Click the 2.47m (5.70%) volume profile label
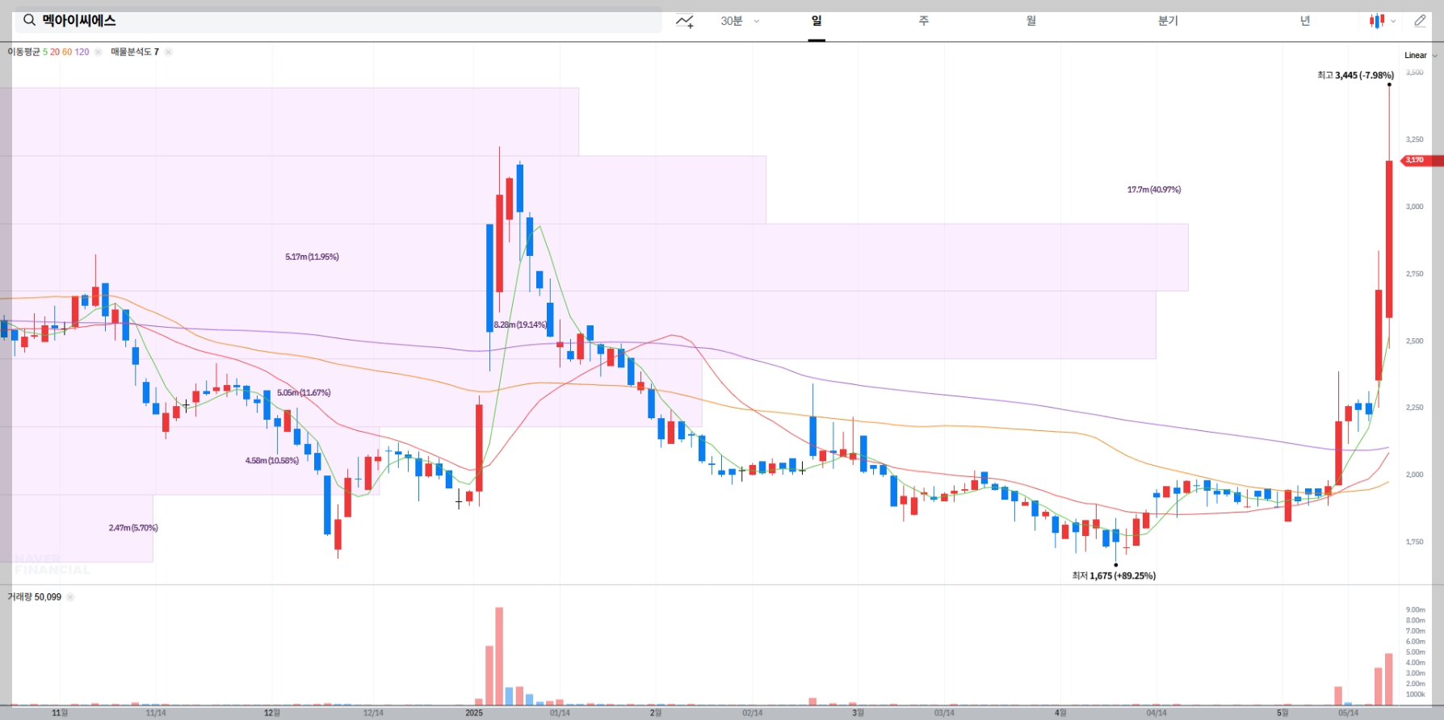This screenshot has height=720, width=1444. coord(133,528)
